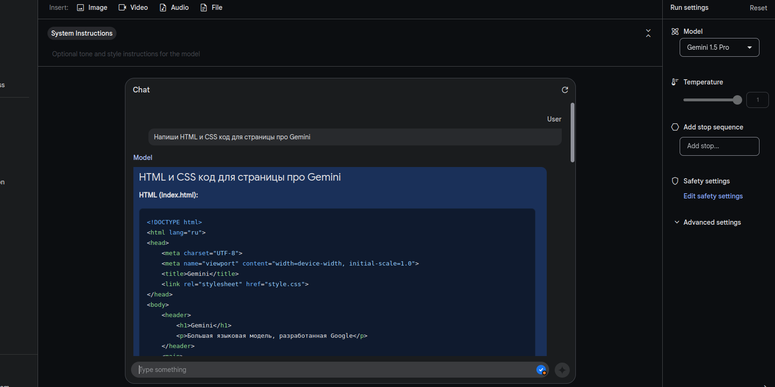Click the Safety settings shield icon

[x=675, y=181]
